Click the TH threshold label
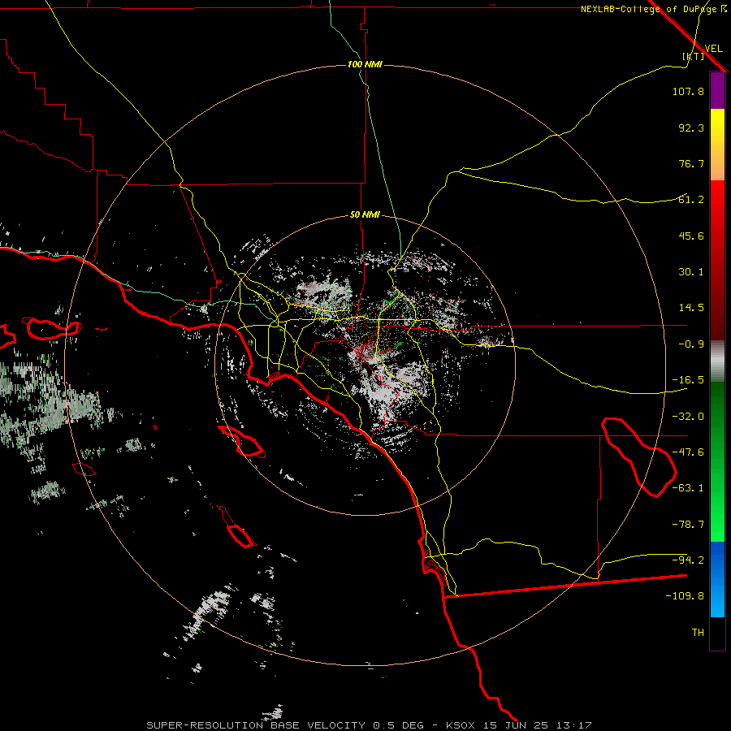 click(x=698, y=633)
